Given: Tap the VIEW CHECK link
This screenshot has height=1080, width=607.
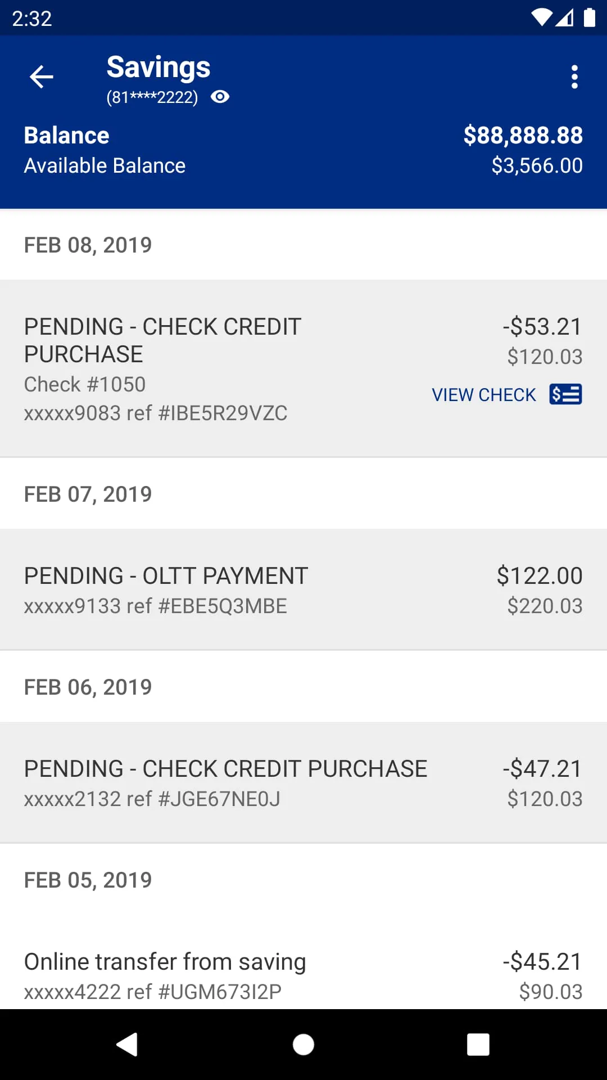Looking at the screenshot, I should tap(483, 395).
